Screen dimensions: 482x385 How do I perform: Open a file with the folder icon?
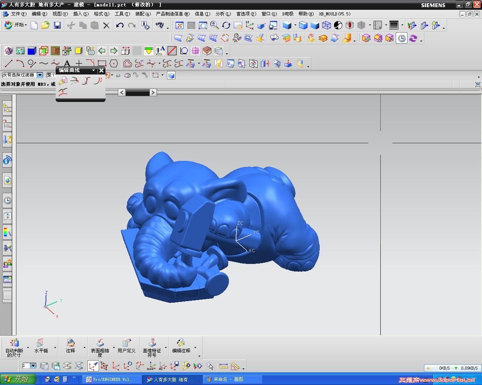(x=46, y=25)
